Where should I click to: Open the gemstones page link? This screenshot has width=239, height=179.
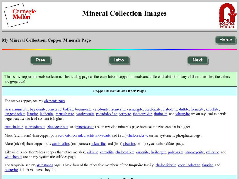pos(45,165)
